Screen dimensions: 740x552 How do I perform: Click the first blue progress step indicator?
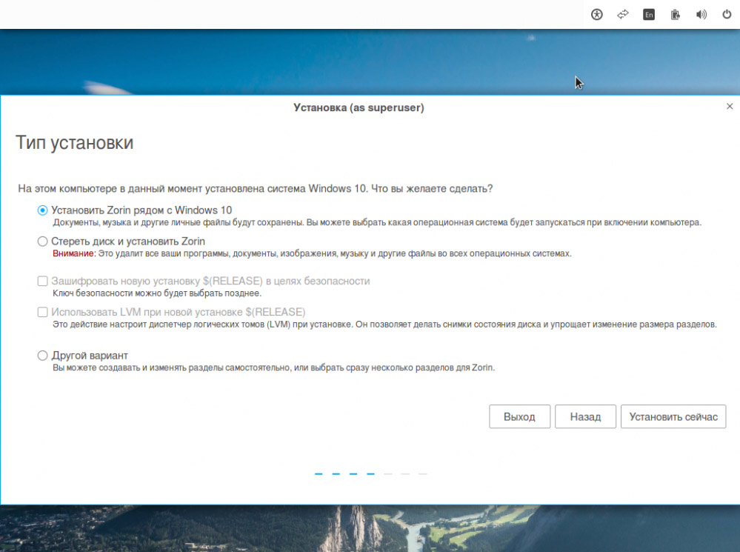pos(319,473)
